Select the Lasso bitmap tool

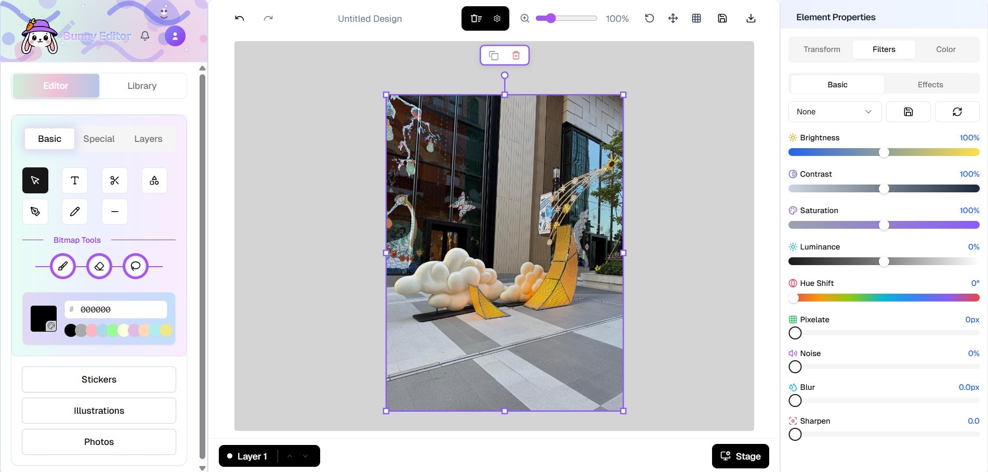(x=135, y=266)
